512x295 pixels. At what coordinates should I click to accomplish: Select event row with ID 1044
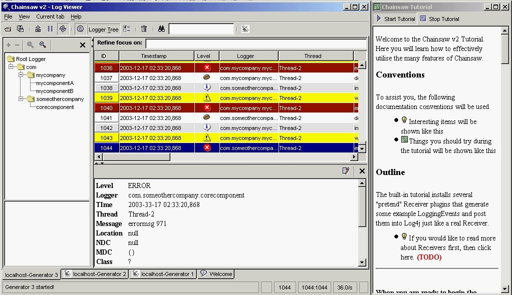[226, 148]
